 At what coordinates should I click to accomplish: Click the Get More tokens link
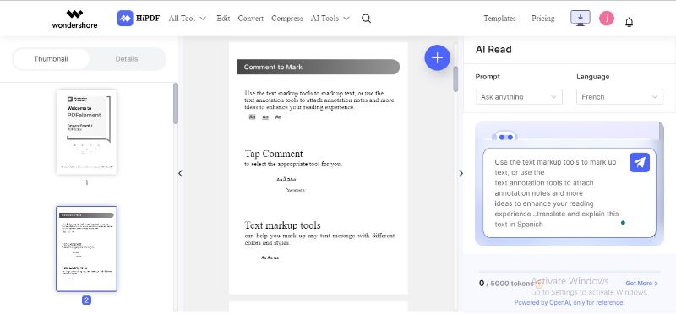click(642, 284)
